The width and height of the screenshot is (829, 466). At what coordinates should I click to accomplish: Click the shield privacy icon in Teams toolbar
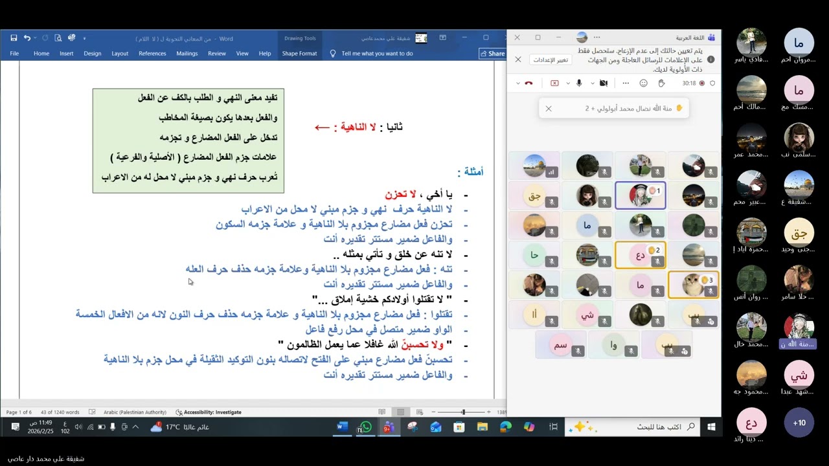pyautogui.click(x=712, y=83)
